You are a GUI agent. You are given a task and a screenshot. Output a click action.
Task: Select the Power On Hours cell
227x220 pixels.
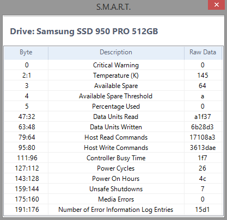click(116, 179)
